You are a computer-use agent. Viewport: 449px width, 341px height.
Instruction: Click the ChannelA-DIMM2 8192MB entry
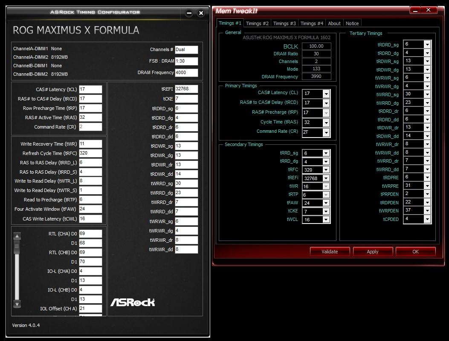point(41,57)
